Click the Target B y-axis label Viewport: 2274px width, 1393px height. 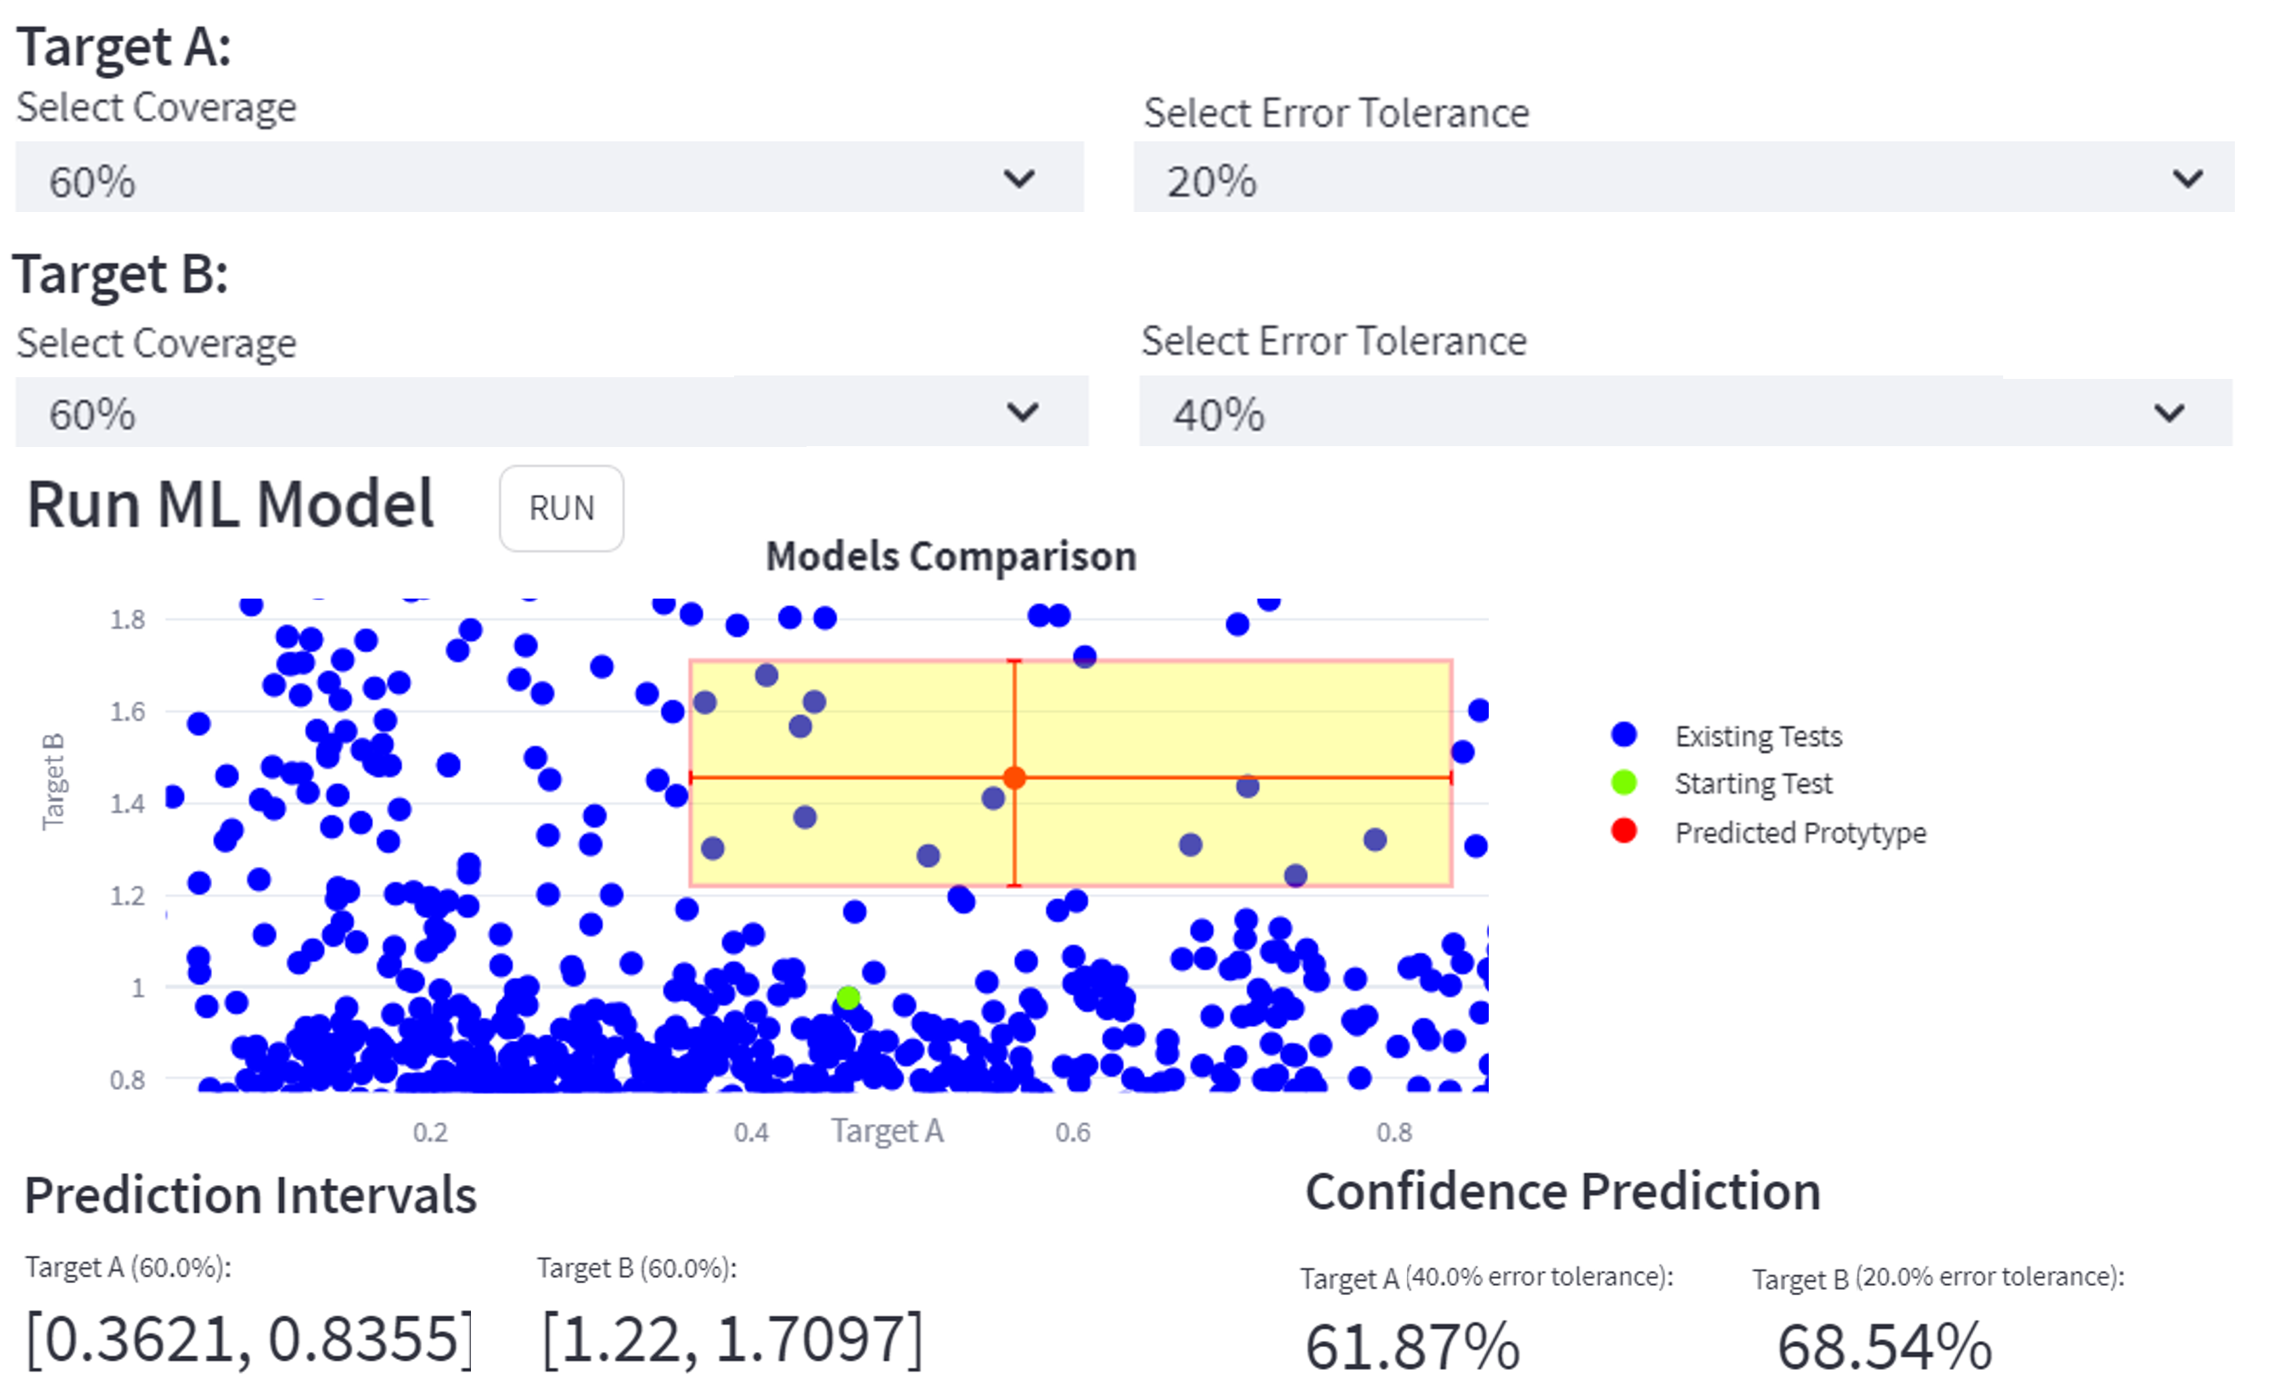[x=54, y=782]
